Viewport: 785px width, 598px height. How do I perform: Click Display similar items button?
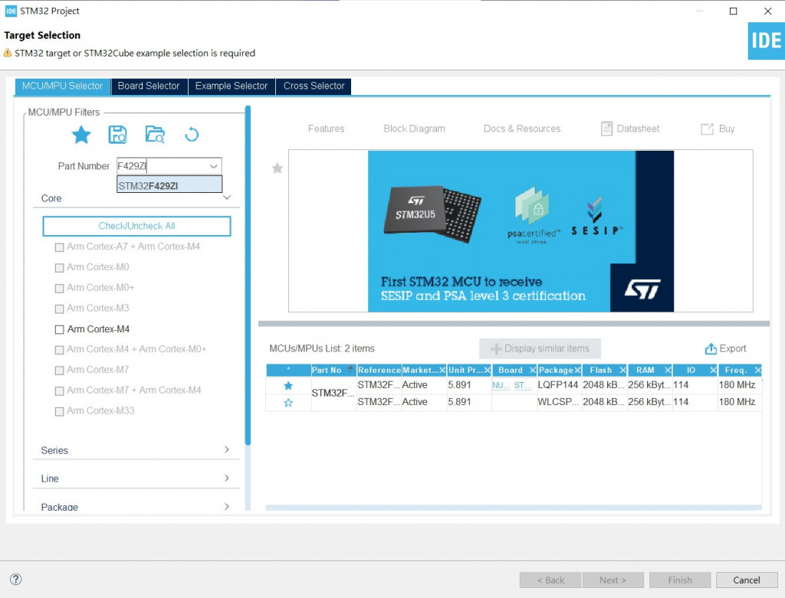tap(540, 348)
